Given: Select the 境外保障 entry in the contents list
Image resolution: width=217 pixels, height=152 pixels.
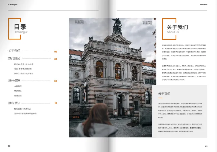Looking at the screenshot, I should pyautogui.click(x=14, y=81).
